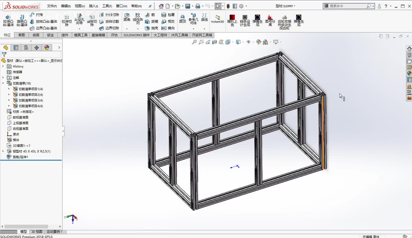The height and width of the screenshot is (238, 412).
Task: Open the 参考几何体 dropdown arrow
Action: tap(193, 29)
